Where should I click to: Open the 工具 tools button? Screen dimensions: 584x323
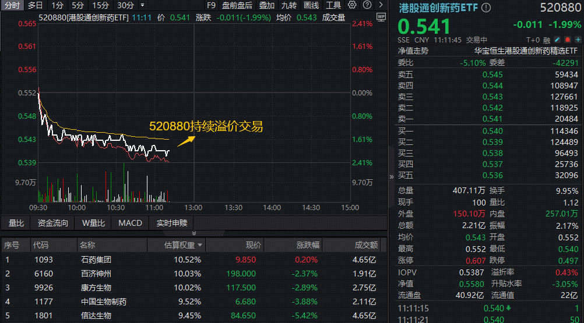pos(333,5)
